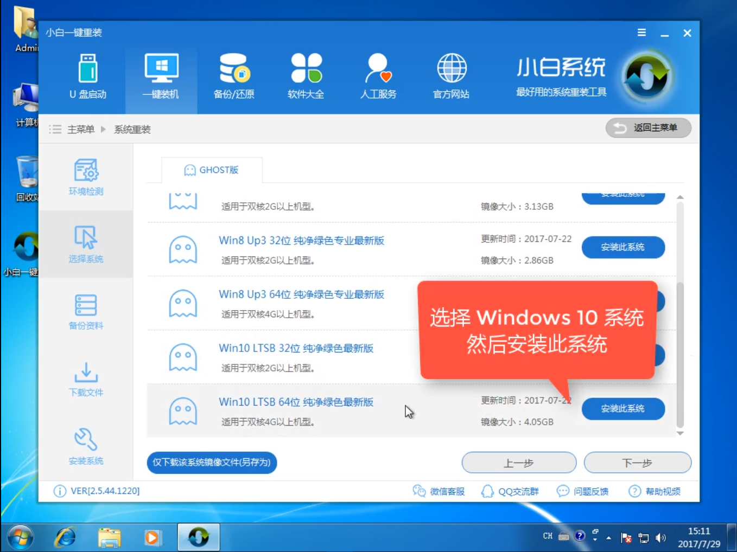Image resolution: width=737 pixels, height=552 pixels.
Task: Click the network tray icon
Action: pos(644,538)
